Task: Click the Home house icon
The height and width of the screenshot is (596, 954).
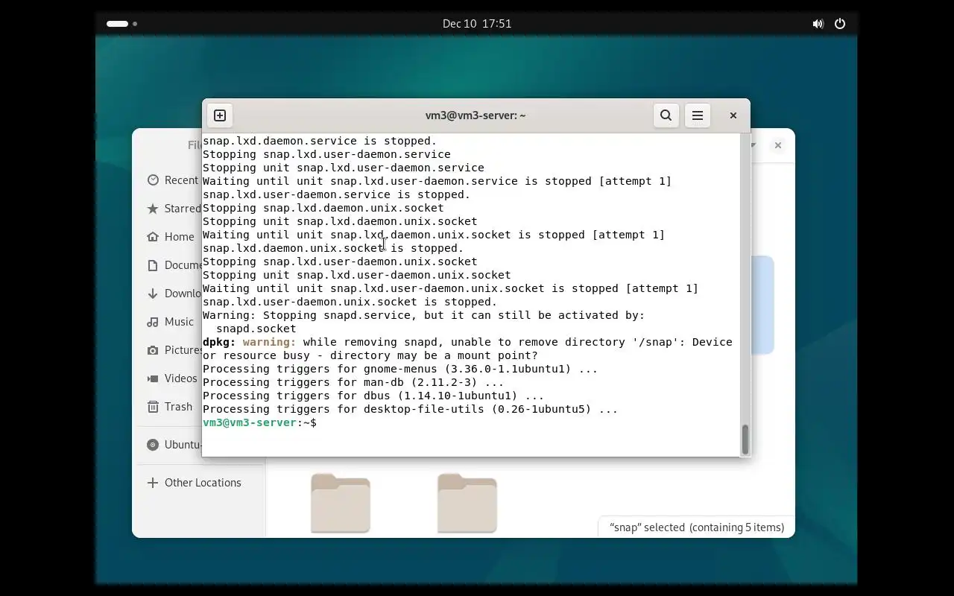Action: 153,237
